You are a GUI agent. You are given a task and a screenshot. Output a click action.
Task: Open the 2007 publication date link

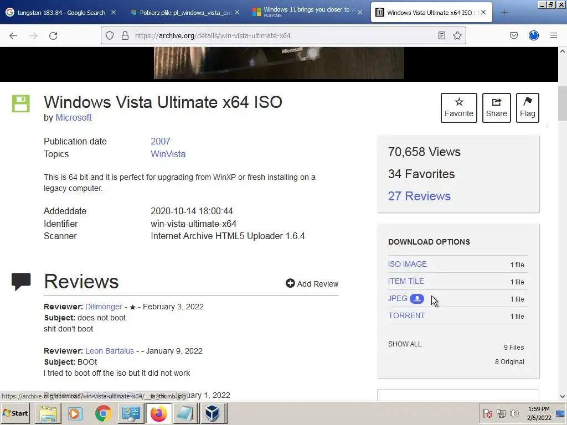coord(161,141)
